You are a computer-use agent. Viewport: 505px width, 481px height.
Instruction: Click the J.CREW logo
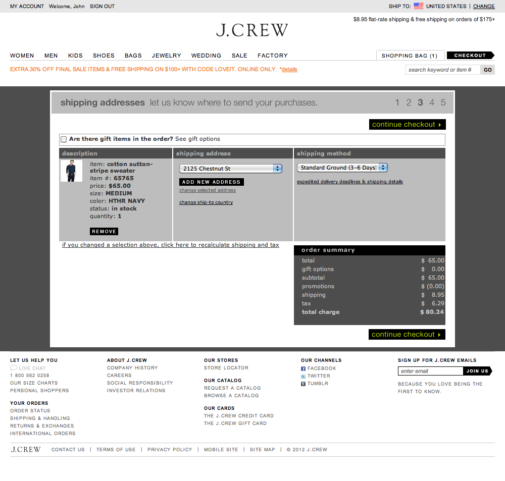[x=252, y=30]
